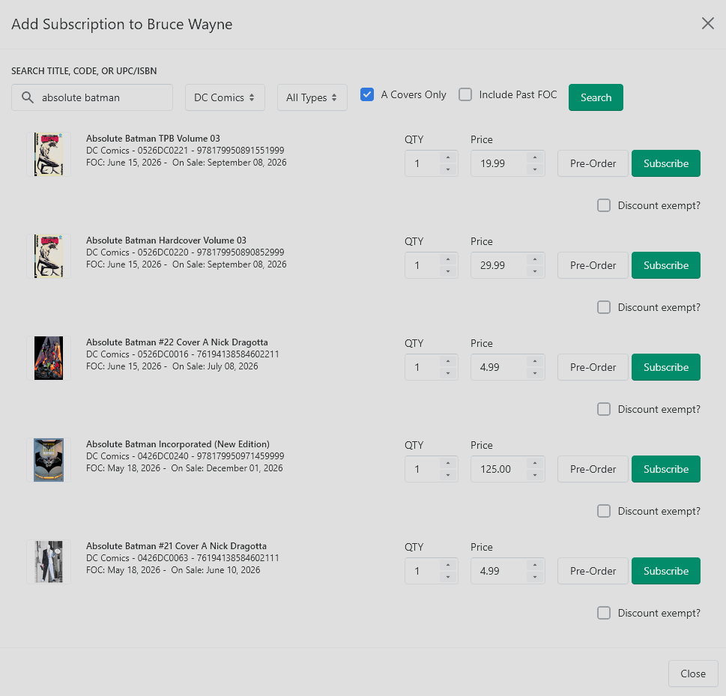Image resolution: width=726 pixels, height=696 pixels.
Task: Uncheck A Covers Only checkbox
Action: (x=367, y=94)
